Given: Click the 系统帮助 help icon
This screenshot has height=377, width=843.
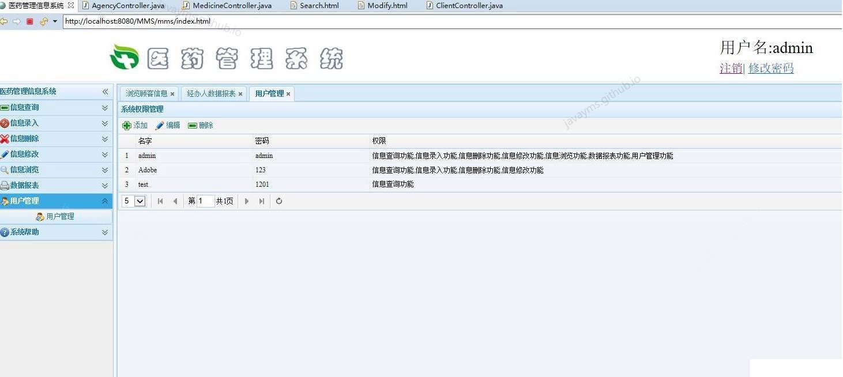Looking at the screenshot, I should tap(7, 232).
